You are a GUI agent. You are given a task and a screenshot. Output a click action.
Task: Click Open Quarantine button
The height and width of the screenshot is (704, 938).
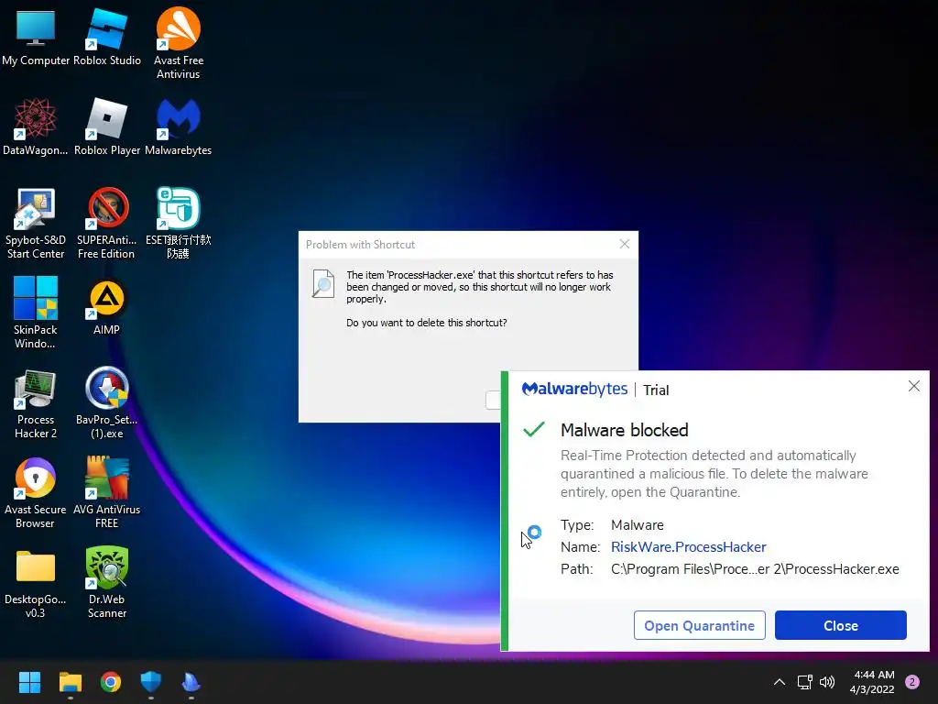699,625
